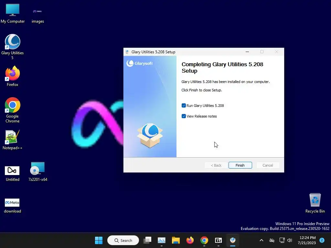
Task: Click the Glarysoft logo in installer
Action: [x=140, y=63]
